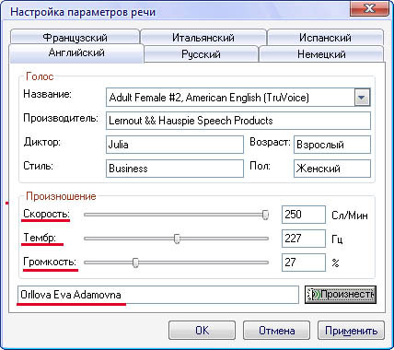394x350 pixels.
Task: Click the Произношение group heading
Action: coord(61,196)
